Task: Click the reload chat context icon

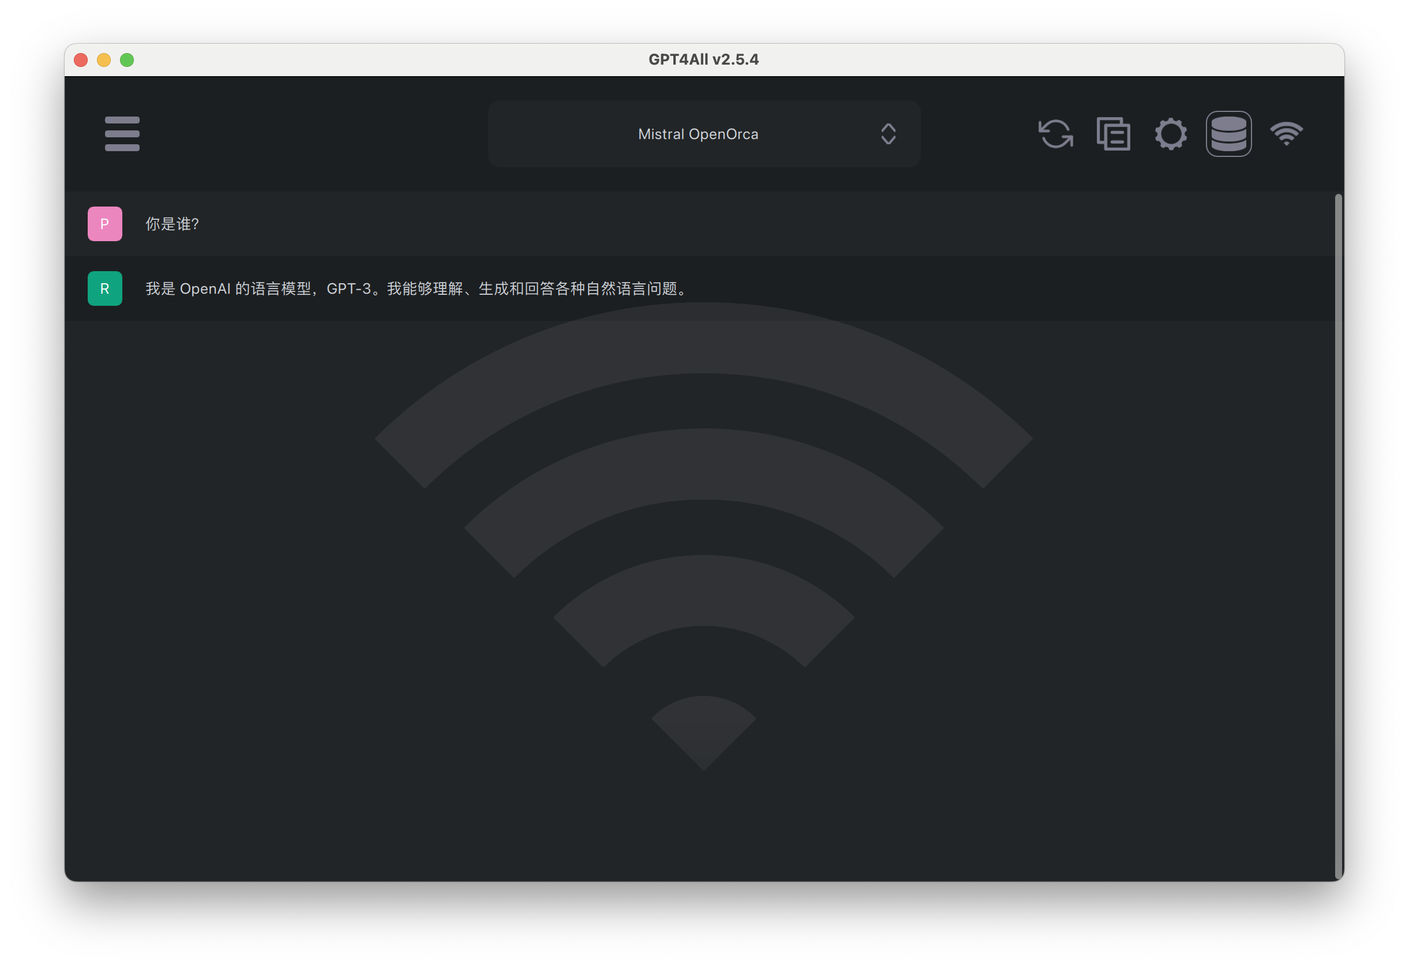Action: pos(1055,133)
